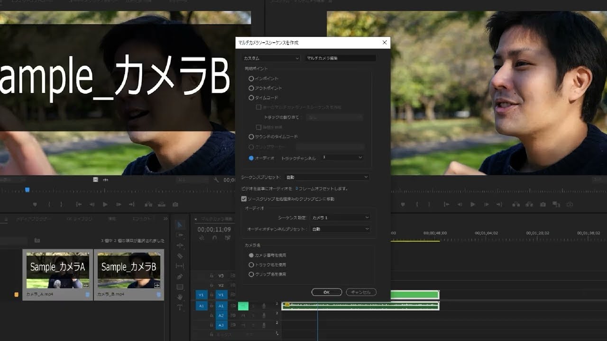This screenshot has height=341, width=607.
Task: Add marker in Program monitor
Action: 403,205
